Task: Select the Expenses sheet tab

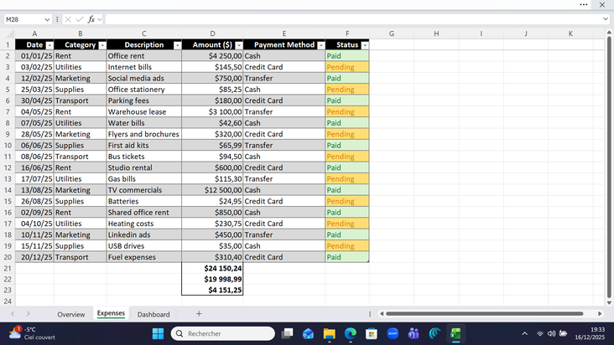Action: pyautogui.click(x=111, y=313)
